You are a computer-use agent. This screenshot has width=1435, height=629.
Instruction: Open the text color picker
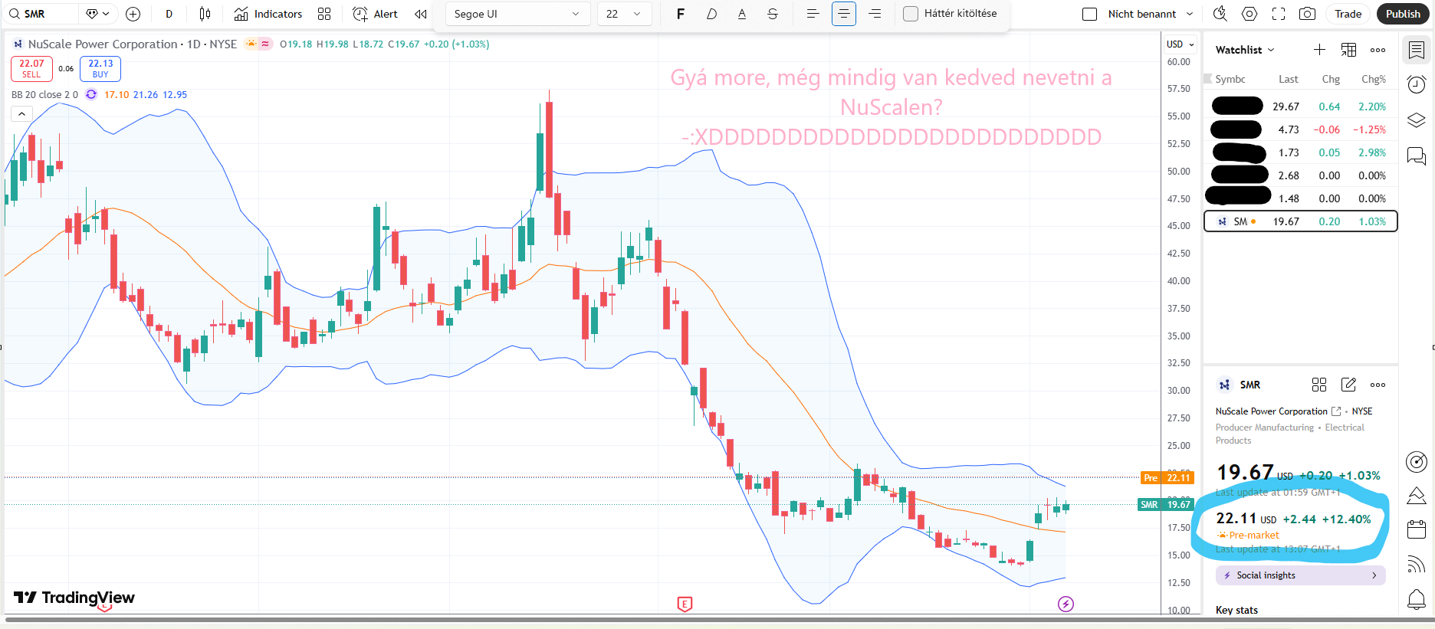(742, 14)
